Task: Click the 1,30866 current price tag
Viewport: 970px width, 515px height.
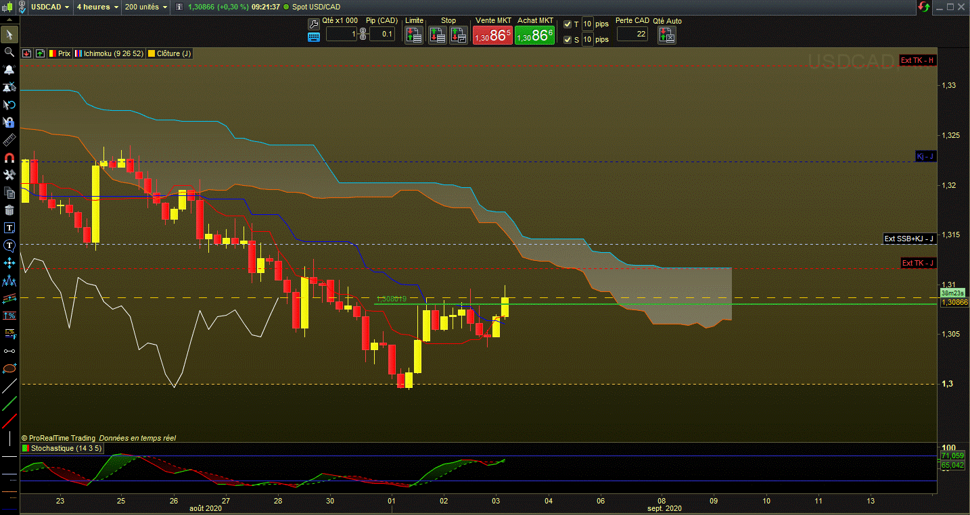Action: (x=954, y=303)
